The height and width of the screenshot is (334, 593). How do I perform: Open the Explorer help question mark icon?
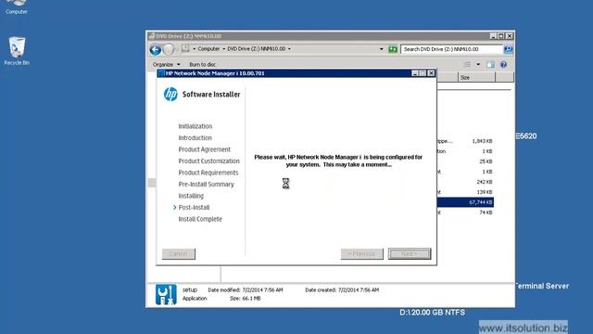click(503, 64)
